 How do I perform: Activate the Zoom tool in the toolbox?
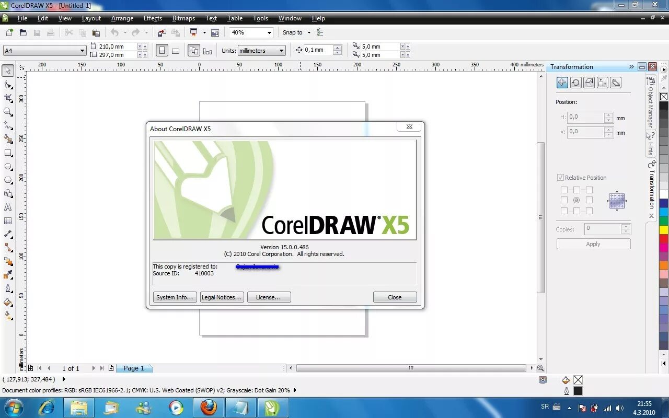[8, 111]
